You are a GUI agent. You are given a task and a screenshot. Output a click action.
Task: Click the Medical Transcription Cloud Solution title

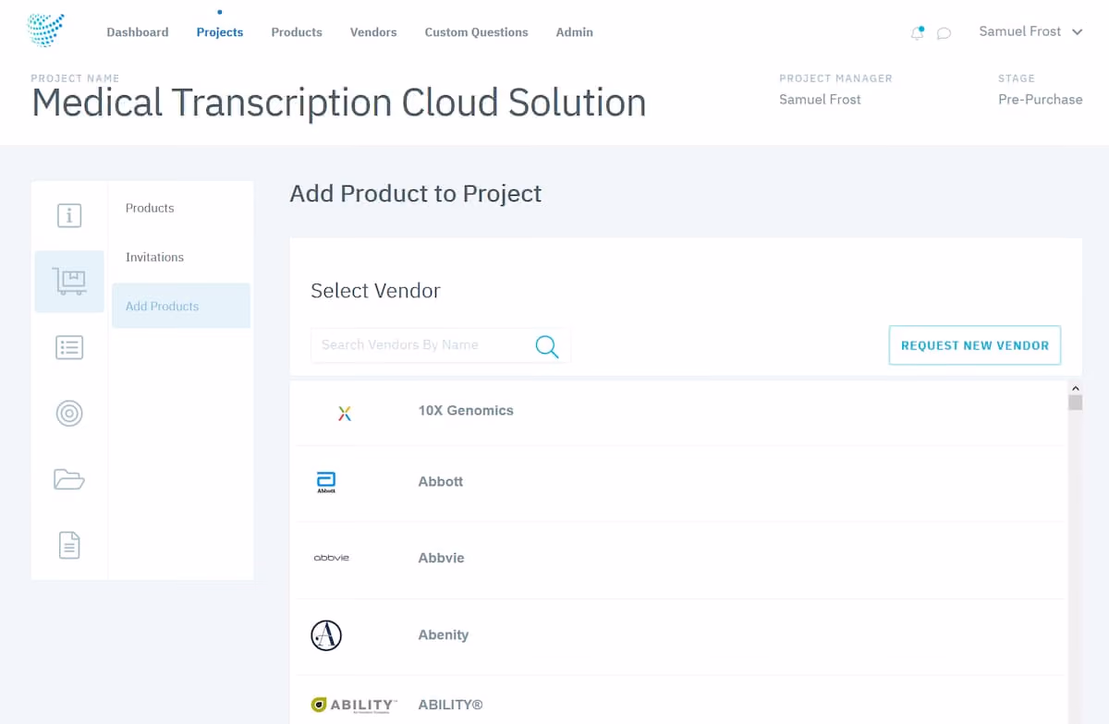point(339,102)
